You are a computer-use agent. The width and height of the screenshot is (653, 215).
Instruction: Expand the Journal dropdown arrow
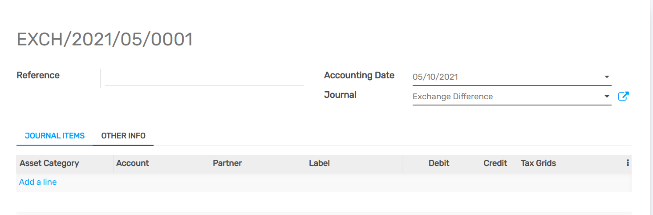coord(606,97)
